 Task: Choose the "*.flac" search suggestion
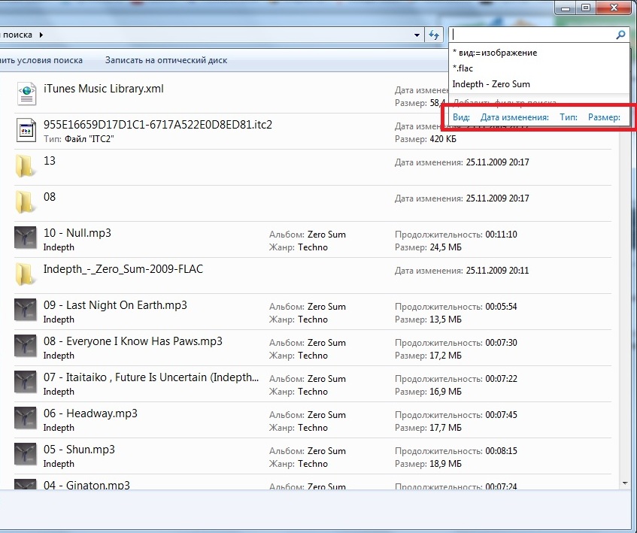[x=463, y=68]
